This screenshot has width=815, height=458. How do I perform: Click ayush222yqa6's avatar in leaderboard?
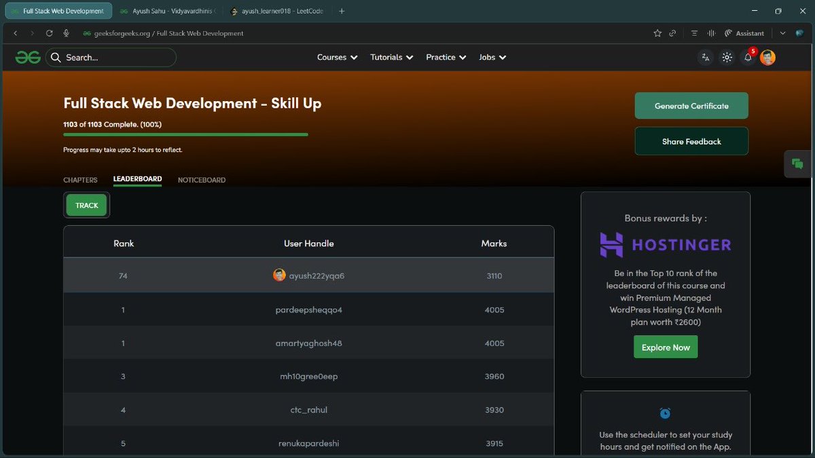click(279, 275)
